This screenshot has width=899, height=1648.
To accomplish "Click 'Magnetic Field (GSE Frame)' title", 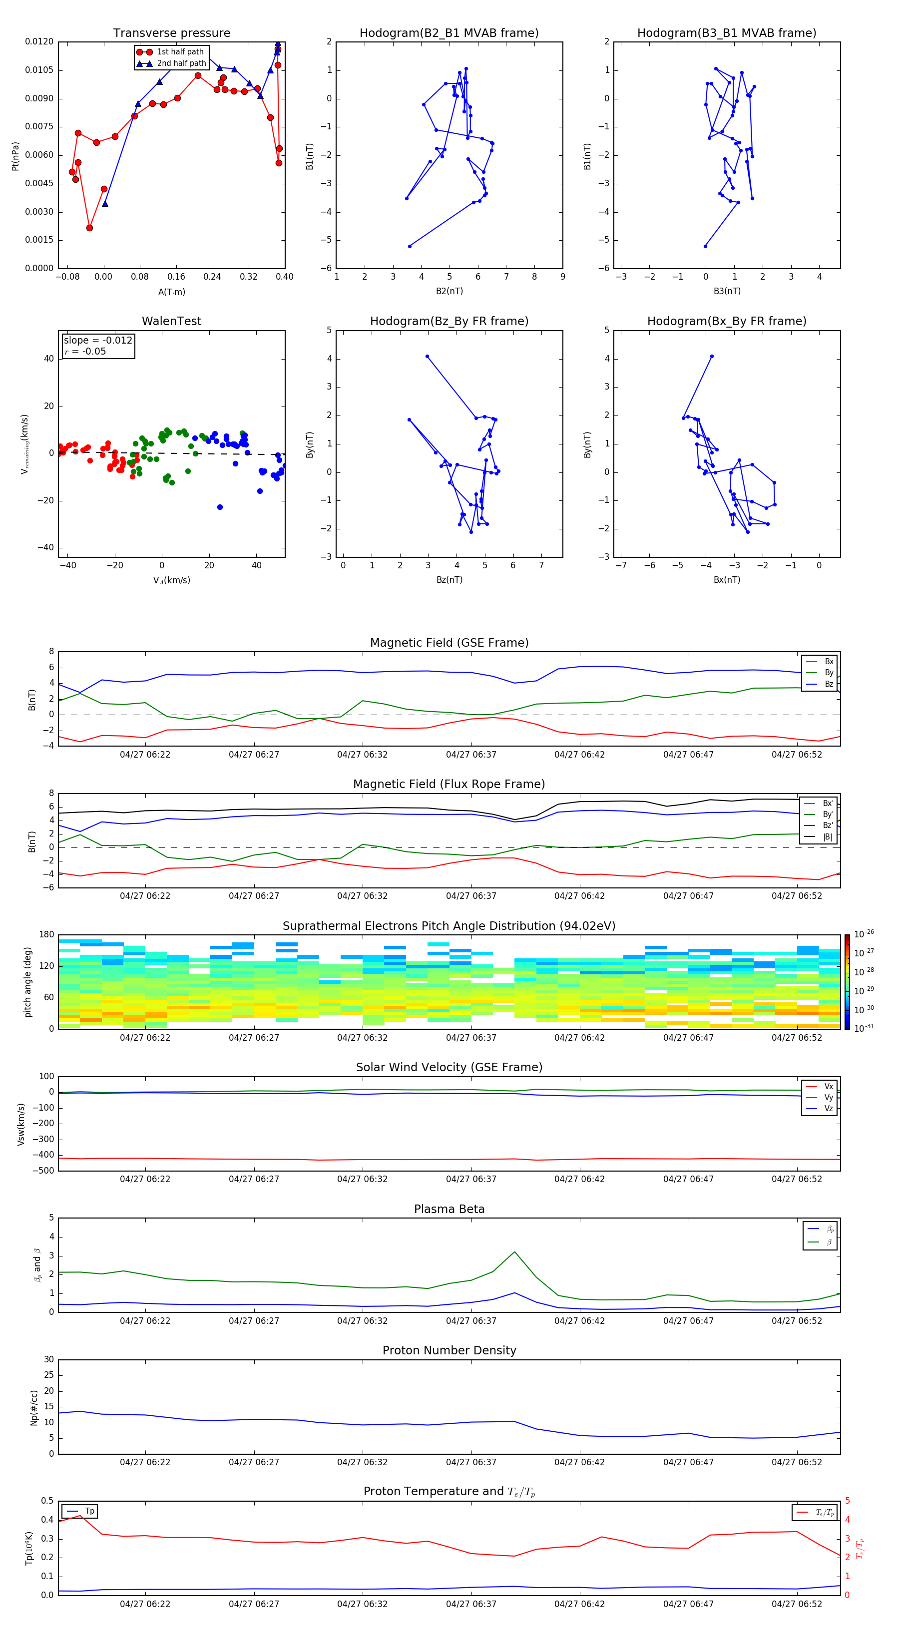I will [x=449, y=643].
